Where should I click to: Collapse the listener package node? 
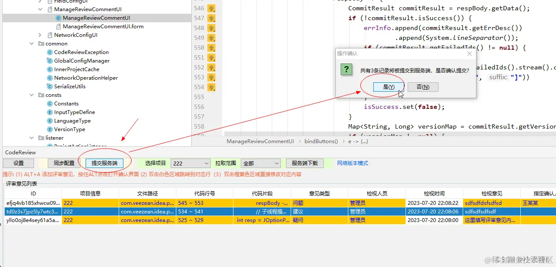(x=31, y=138)
